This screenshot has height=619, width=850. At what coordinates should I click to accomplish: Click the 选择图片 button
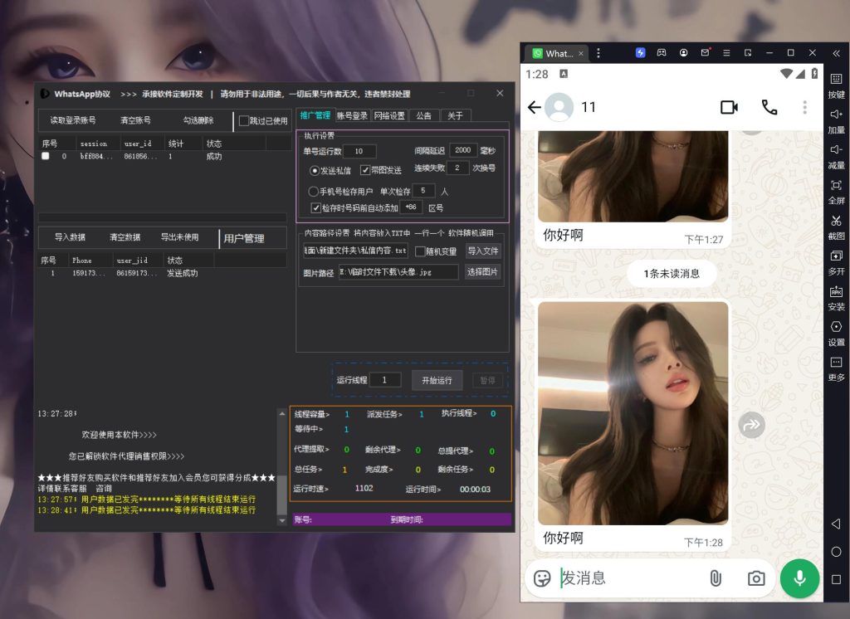[482, 272]
